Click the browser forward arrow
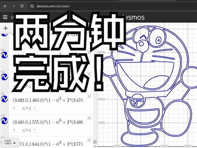 [x=14, y=6]
